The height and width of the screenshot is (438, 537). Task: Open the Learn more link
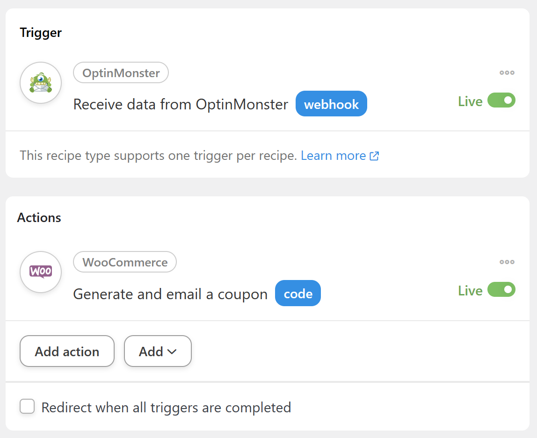coord(333,156)
